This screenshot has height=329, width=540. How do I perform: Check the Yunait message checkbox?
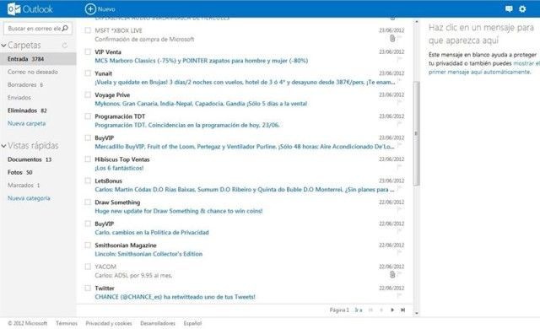[88, 73]
